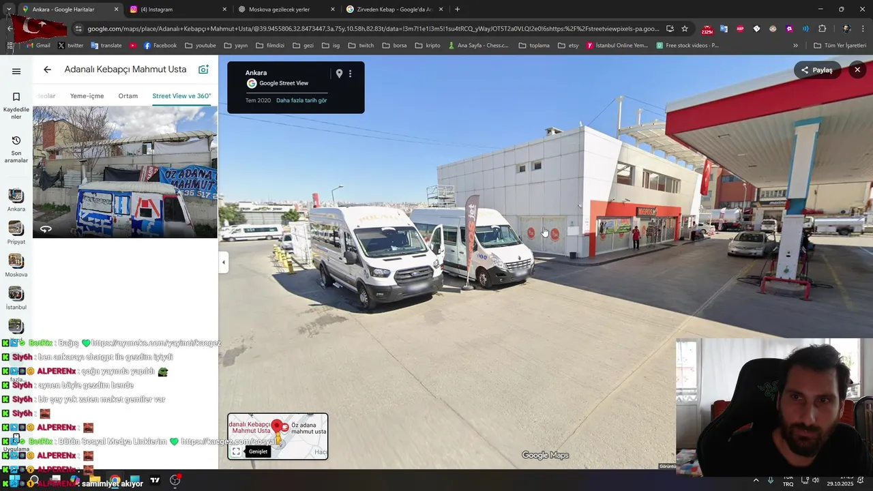Viewport: 873px width, 491px height.
Task: Bookmark this page with star icon
Action: click(x=685, y=29)
